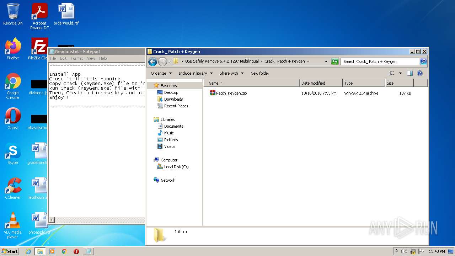This screenshot has width=455, height=256.
Task: Launch VLC media player shortcut
Action: pyautogui.click(x=13, y=225)
